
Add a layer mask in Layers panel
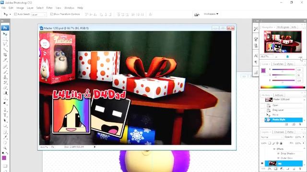(x=276, y=169)
